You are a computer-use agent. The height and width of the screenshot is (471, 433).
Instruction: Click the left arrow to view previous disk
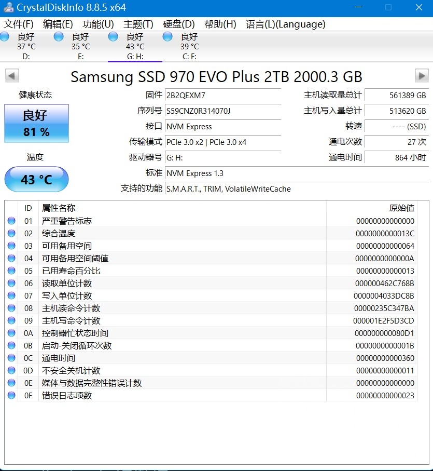pos(12,76)
